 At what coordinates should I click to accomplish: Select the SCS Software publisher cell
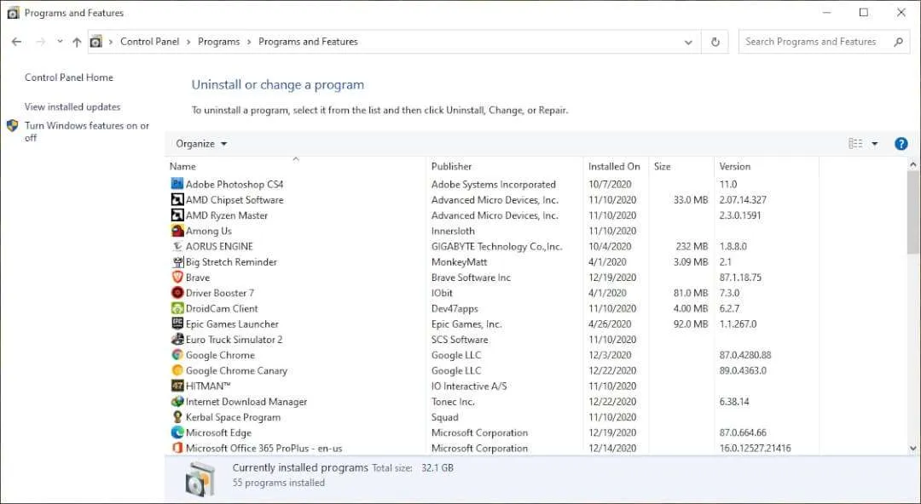(460, 339)
